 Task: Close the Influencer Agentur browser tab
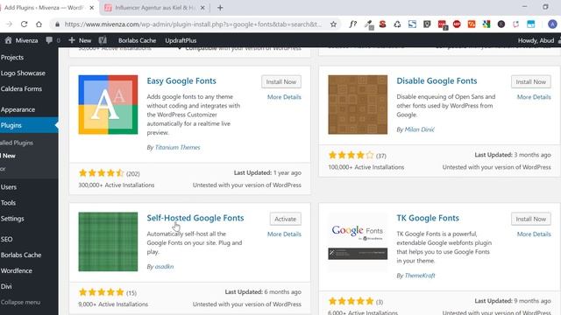202,8
